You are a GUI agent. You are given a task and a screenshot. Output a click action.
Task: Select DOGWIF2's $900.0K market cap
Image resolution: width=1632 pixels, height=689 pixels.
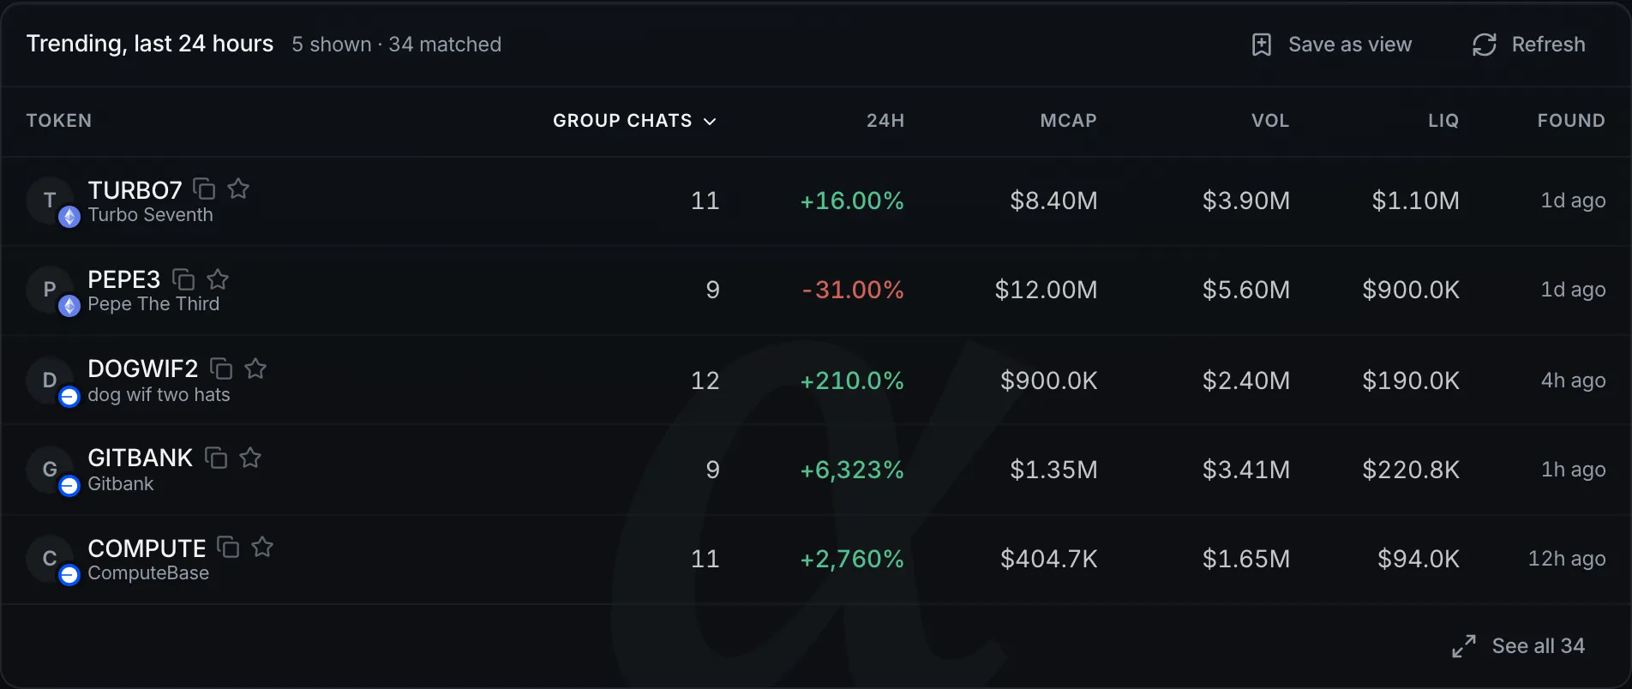tap(1049, 380)
